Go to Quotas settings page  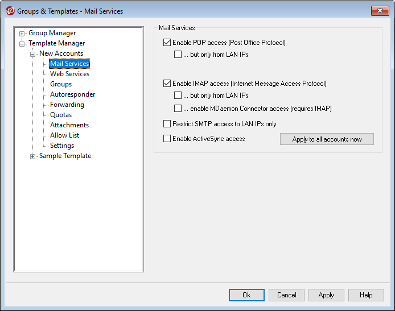click(61, 115)
